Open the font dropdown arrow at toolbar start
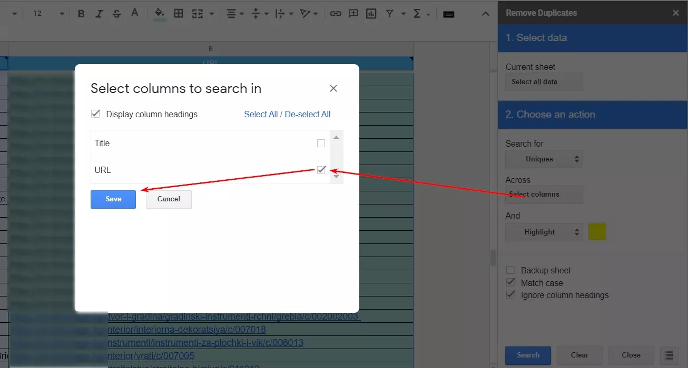 [x=14, y=14]
